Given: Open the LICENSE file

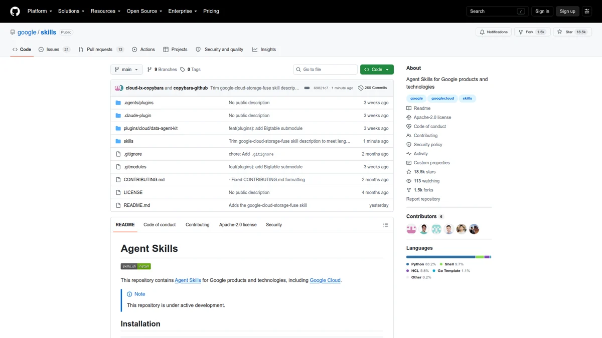Looking at the screenshot, I should pos(133,192).
